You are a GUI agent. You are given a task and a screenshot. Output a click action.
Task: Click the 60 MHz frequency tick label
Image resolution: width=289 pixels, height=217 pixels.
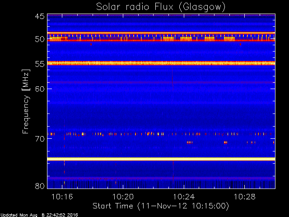point(40,89)
